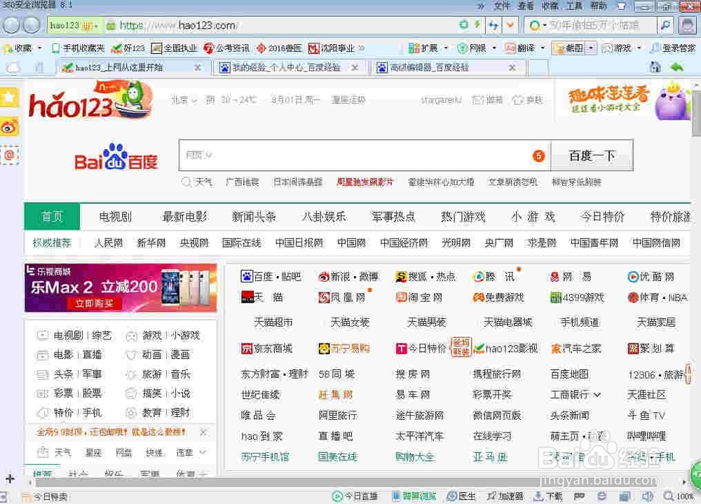Open the 乐Max 2 ad banner
This screenshot has width=701, height=504.
pos(121,287)
